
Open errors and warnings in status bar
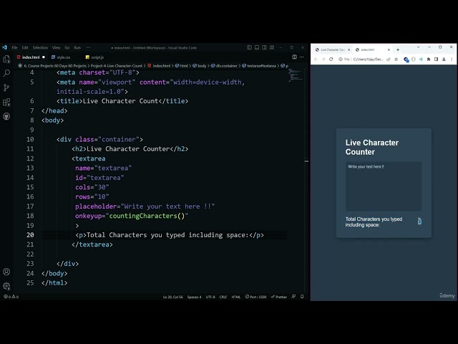(x=11, y=297)
